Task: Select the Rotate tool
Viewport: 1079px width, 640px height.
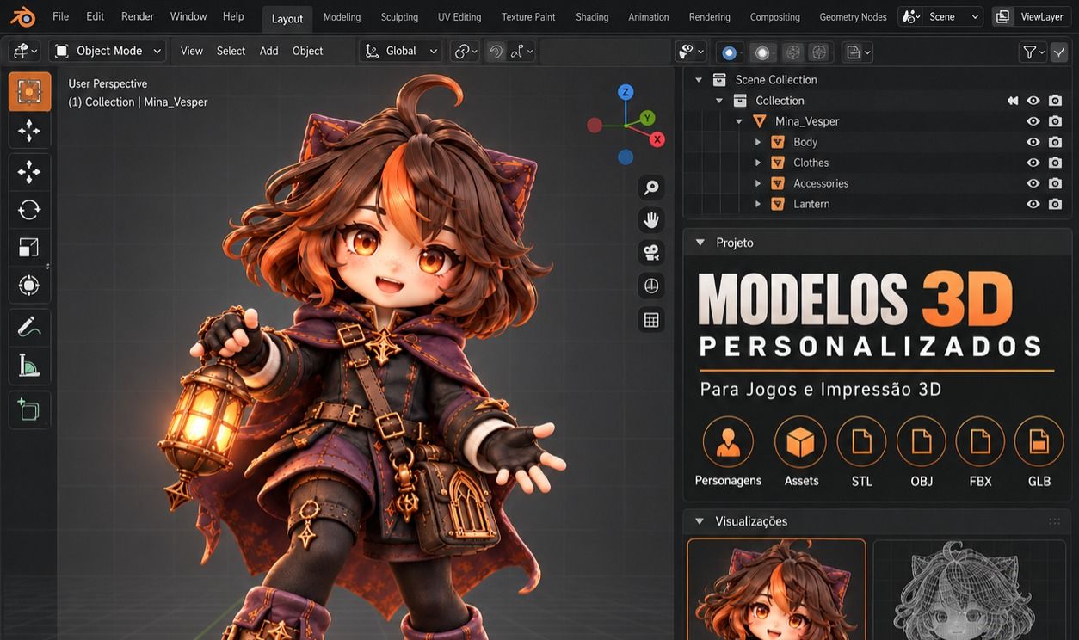Action: (29, 210)
